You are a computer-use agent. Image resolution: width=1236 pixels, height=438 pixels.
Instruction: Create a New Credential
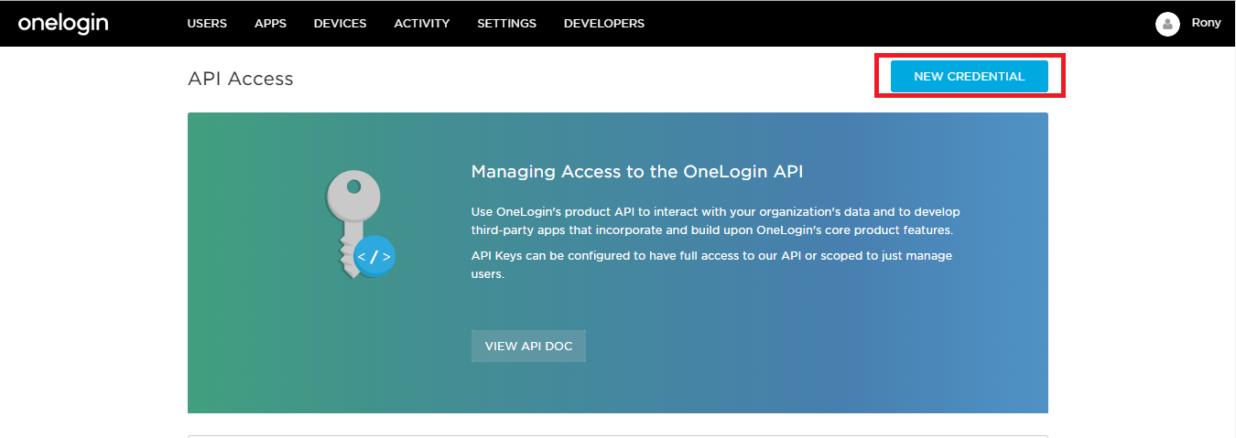(x=970, y=77)
